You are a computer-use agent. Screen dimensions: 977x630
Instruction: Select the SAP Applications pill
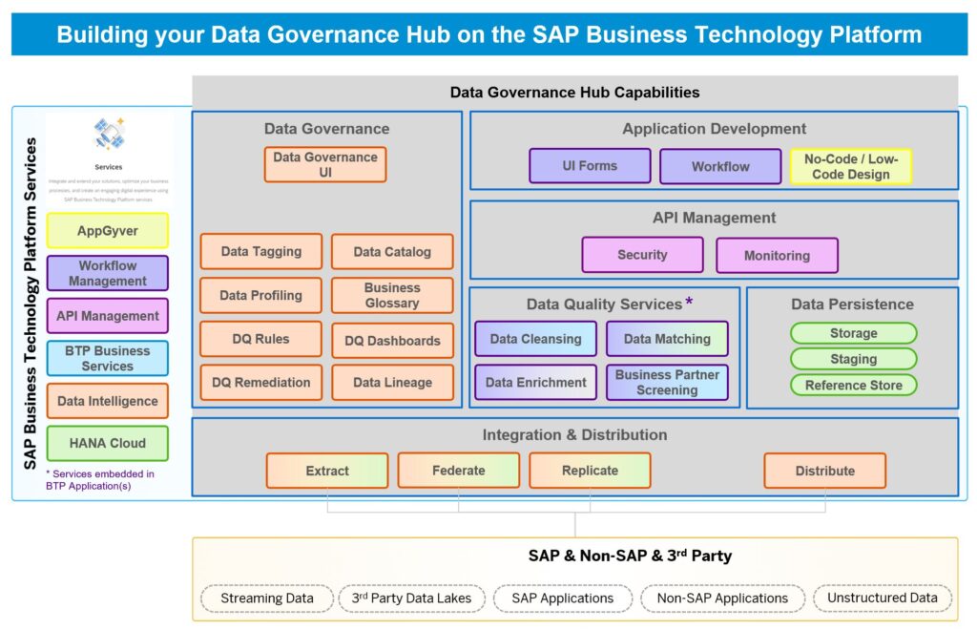[x=563, y=598]
